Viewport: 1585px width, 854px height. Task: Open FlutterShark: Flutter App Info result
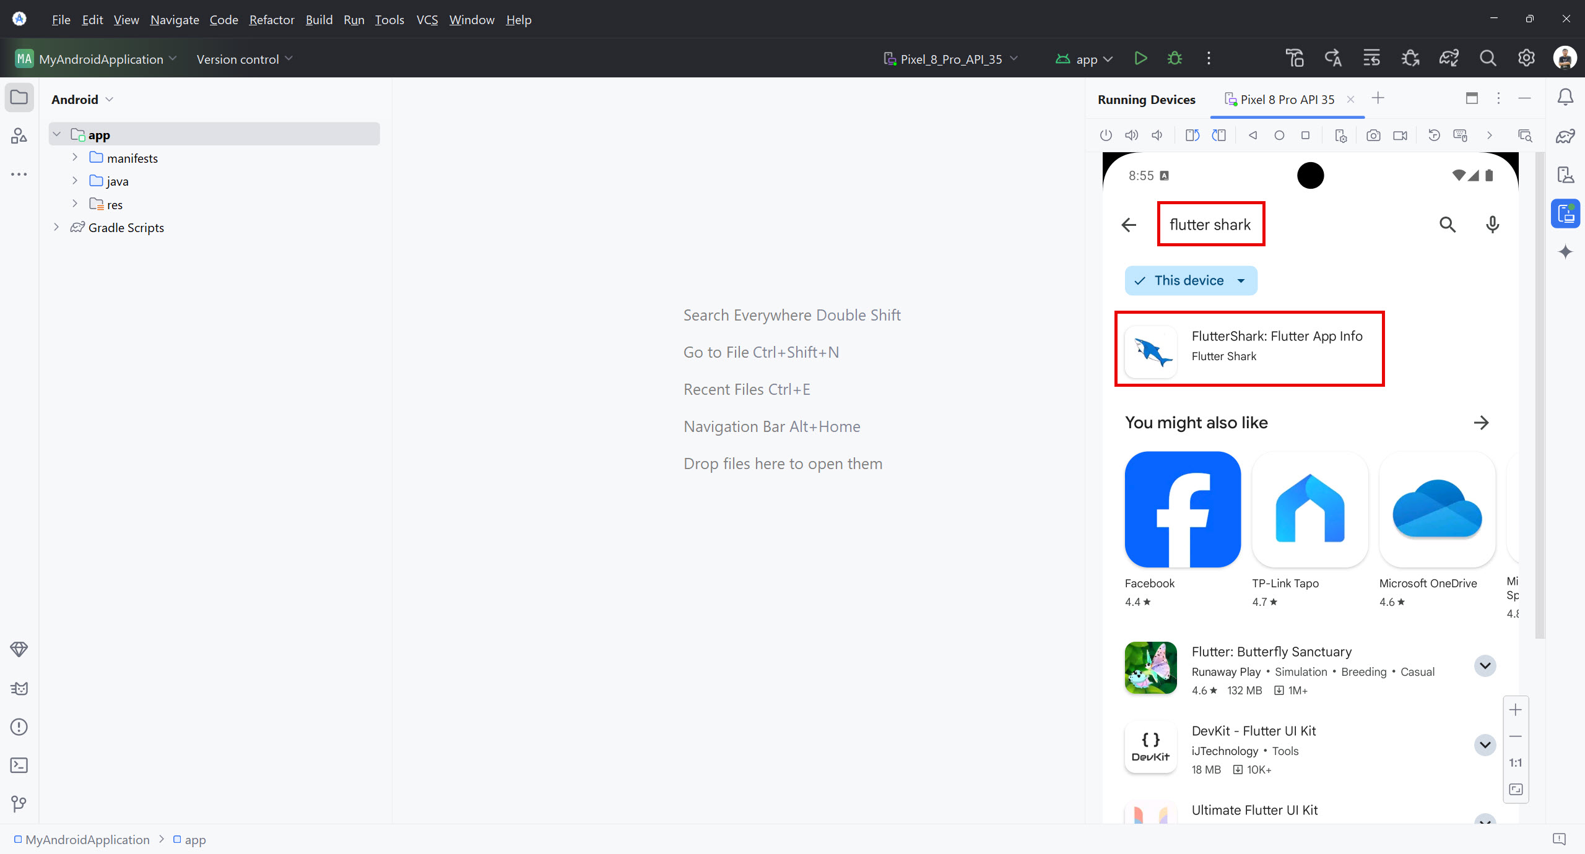(1249, 348)
